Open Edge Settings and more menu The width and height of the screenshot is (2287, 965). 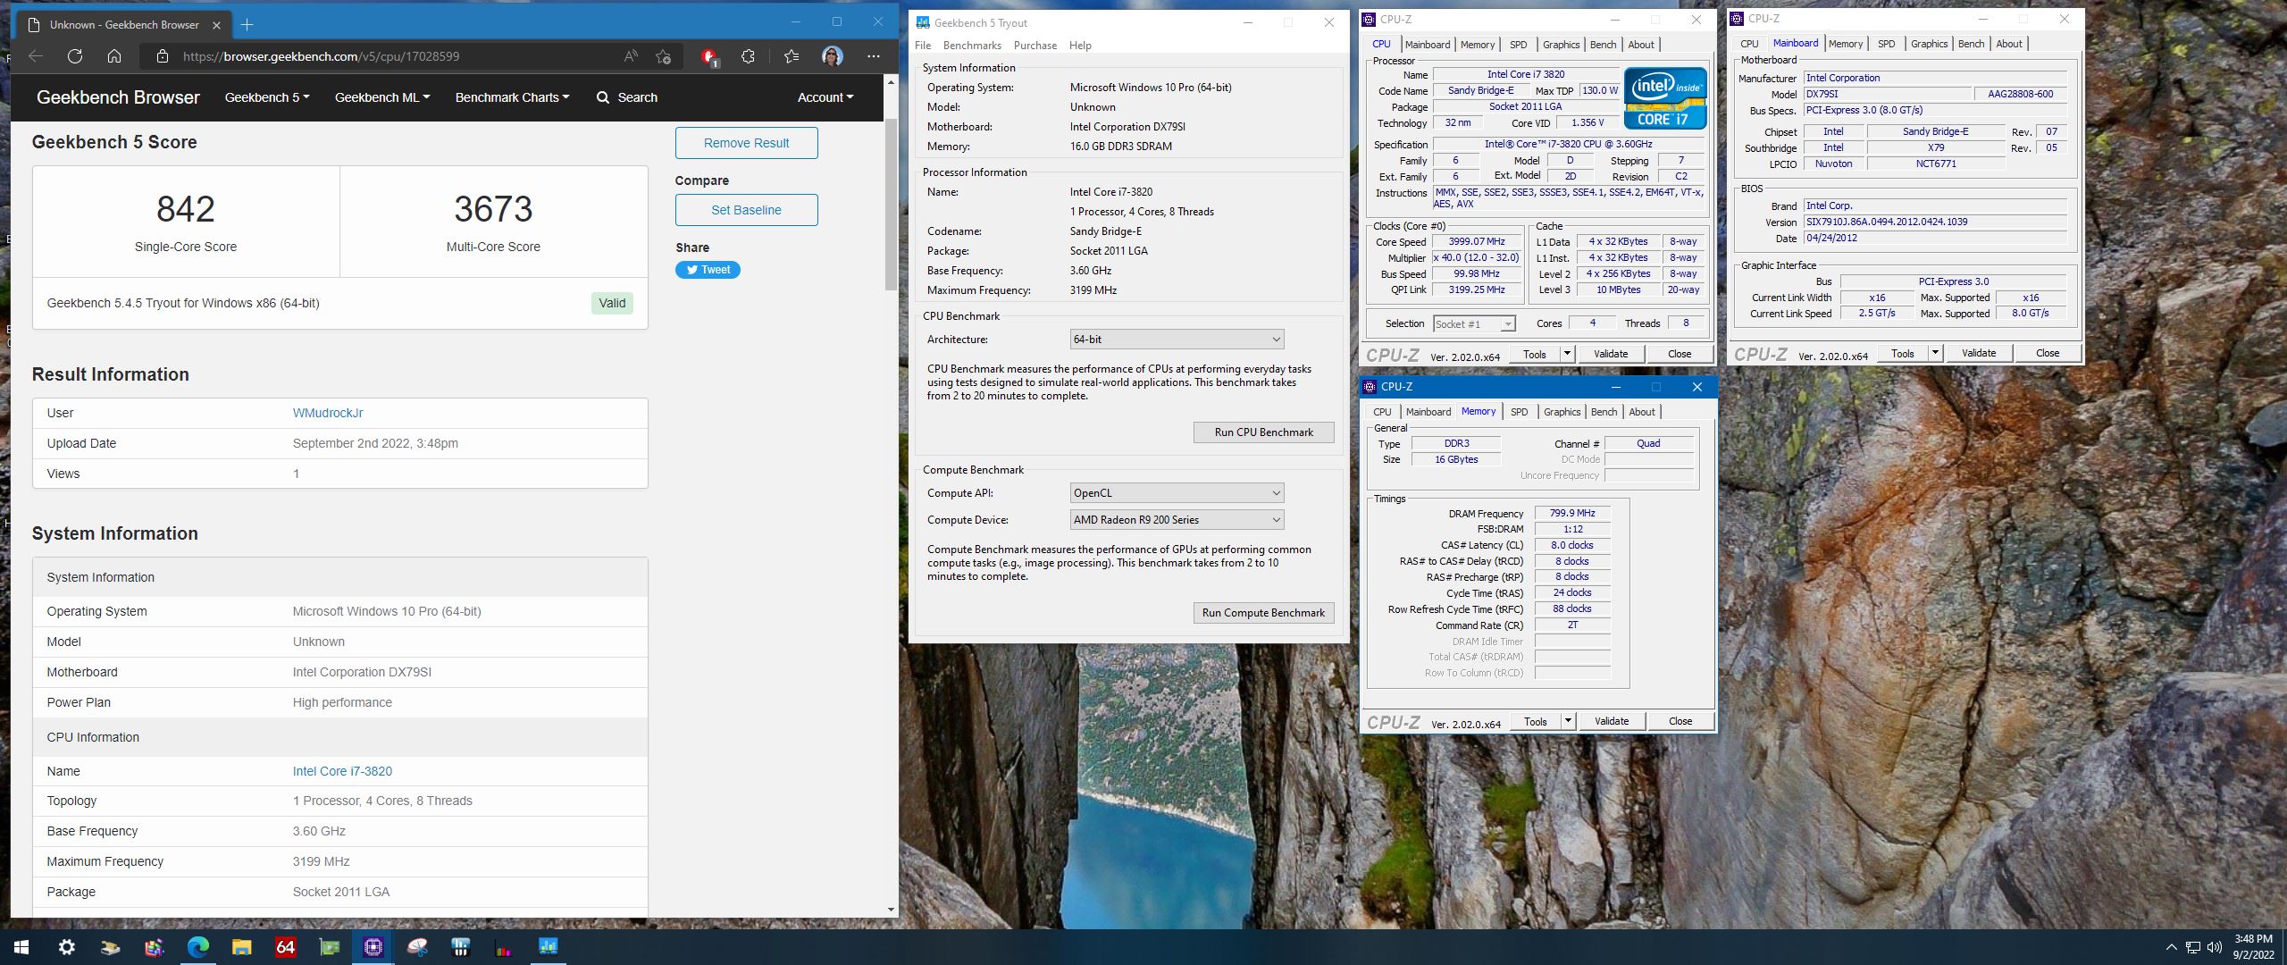point(874,56)
